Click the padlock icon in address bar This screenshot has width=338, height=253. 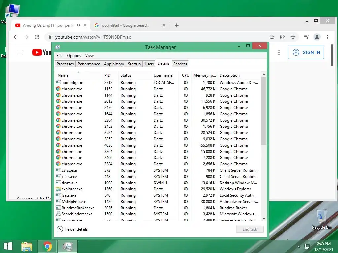tap(50, 37)
